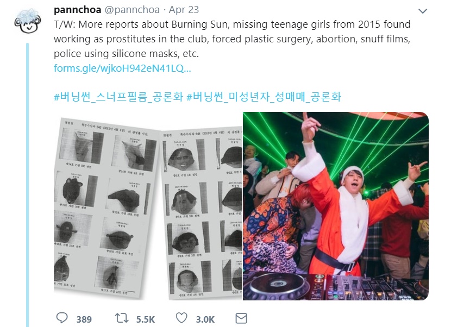The image size is (451, 327).
Task: Click the 389 replies count
Action: (84, 319)
